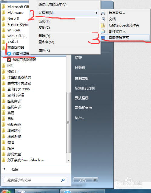Click the Documents icon in submenu

(x=103, y=19)
